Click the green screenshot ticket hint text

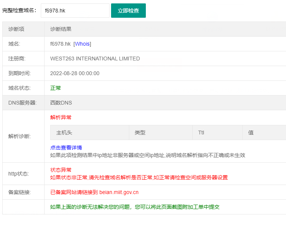coord(135,207)
